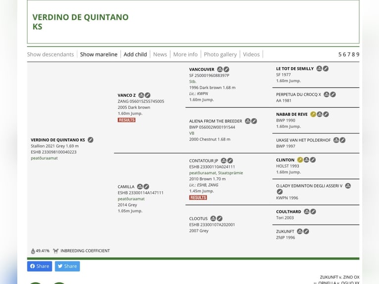Edit O.LADY EDMINTON DEGLI ASSERI V pencil
The width and height of the screenshot is (379, 284).
280,192
